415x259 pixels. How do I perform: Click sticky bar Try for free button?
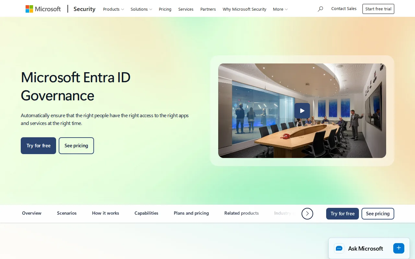coord(342,214)
